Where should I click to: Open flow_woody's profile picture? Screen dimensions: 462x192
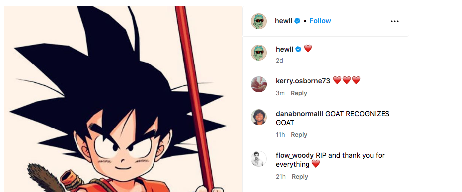[x=259, y=159]
